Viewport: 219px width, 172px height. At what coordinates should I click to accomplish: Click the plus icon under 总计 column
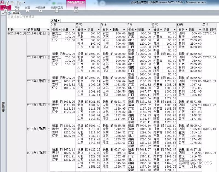(203, 27)
